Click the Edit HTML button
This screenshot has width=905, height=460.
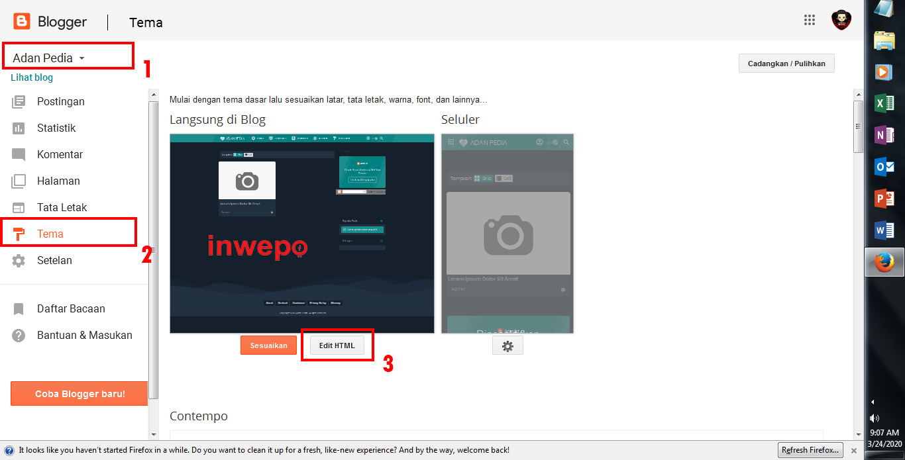pos(337,345)
